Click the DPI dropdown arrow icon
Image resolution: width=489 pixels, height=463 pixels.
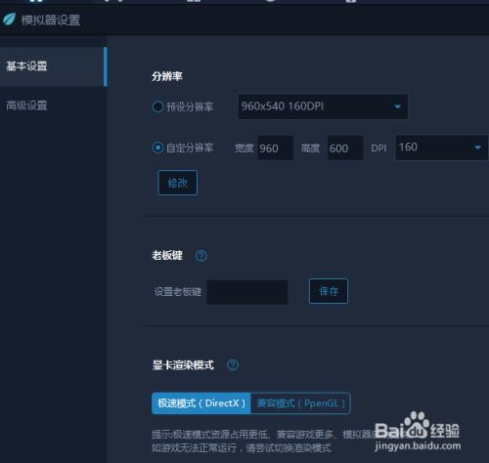pyautogui.click(x=478, y=147)
